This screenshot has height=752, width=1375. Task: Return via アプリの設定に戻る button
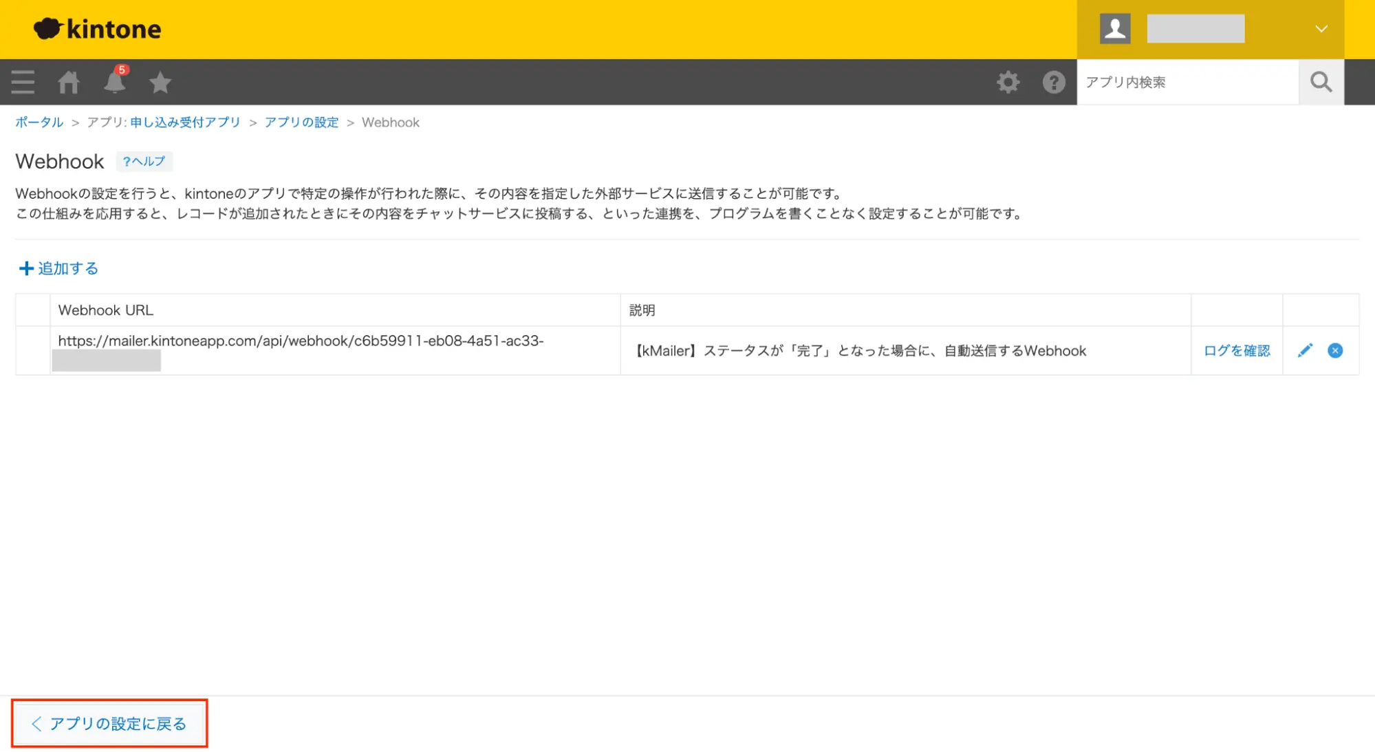[x=109, y=723]
